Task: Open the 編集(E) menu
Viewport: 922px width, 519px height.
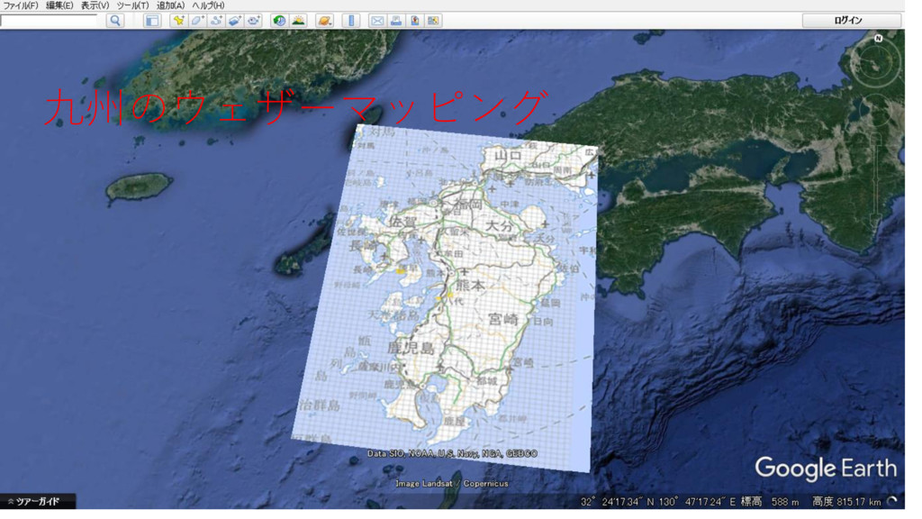Action: [x=59, y=5]
